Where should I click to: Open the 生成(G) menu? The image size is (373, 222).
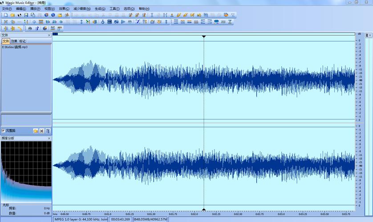100,9
